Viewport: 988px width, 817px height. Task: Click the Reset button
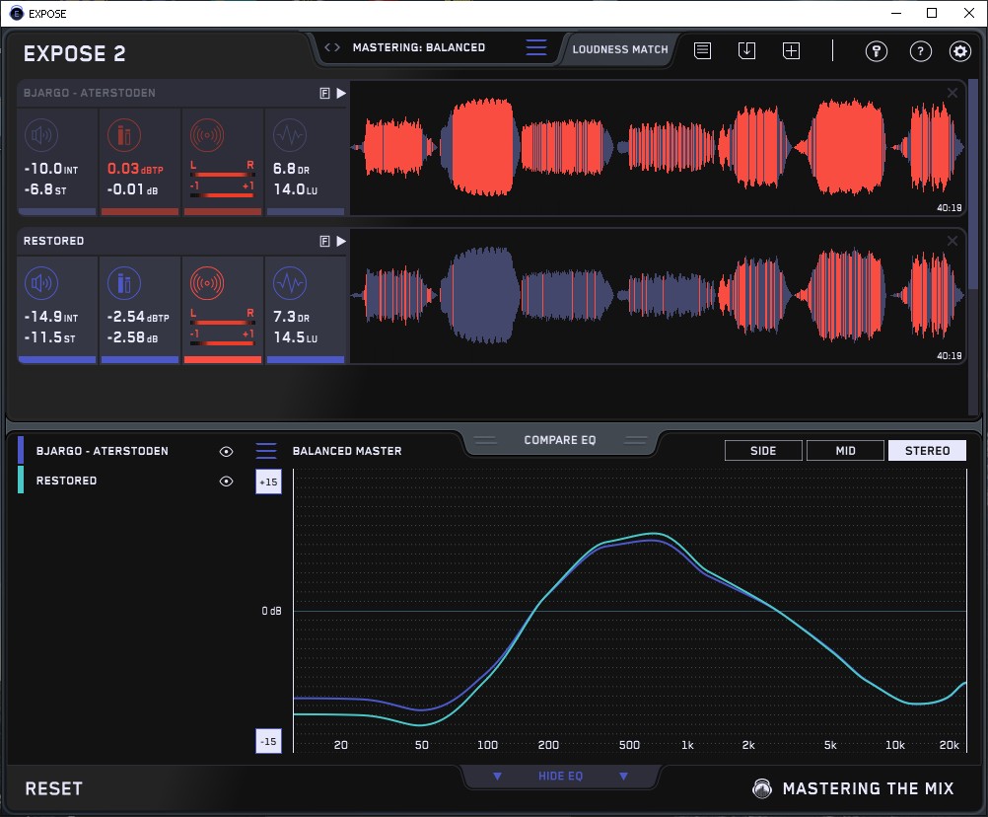coord(53,788)
